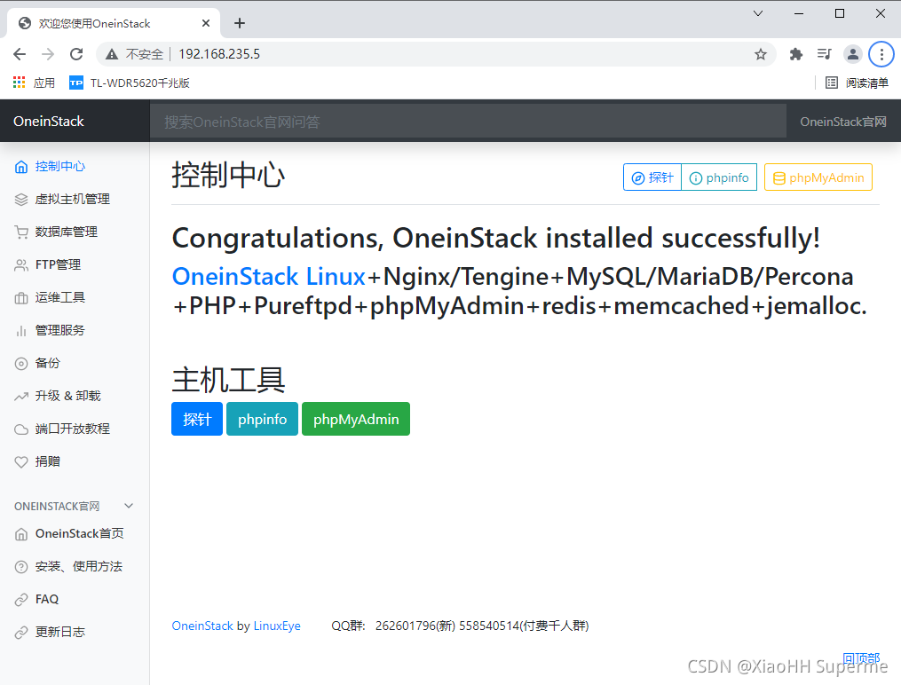Viewport: 901px width, 685px height.
Task: Collapse the ONEINSTACK官网 sidebar section chevron
Action: [x=129, y=506]
